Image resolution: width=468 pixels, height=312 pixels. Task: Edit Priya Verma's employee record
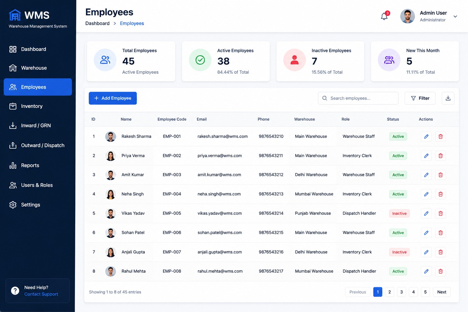point(426,156)
